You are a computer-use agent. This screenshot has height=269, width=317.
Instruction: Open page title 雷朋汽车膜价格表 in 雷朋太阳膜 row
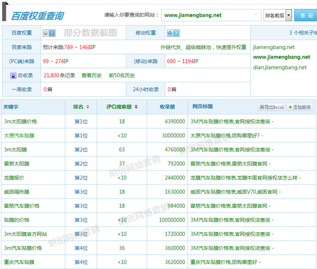230,164
